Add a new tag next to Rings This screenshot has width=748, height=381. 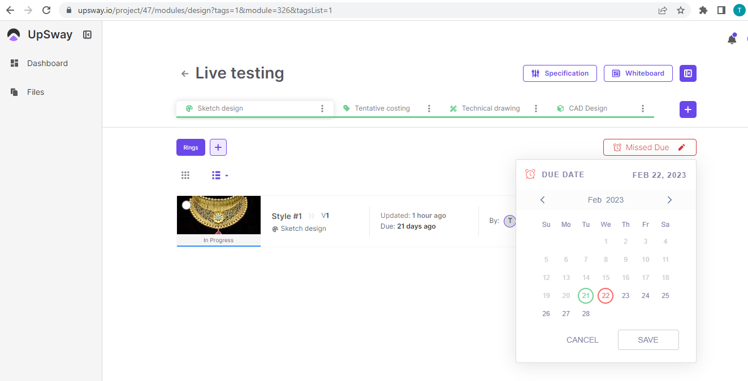pos(218,147)
